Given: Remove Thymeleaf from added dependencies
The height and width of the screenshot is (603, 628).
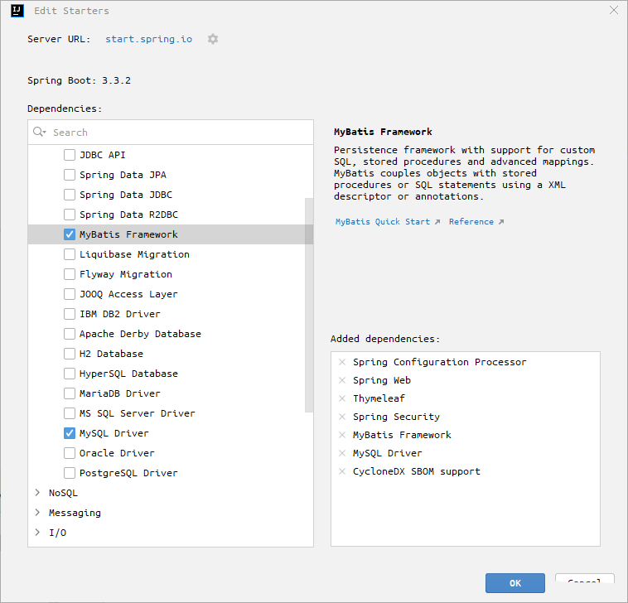Looking at the screenshot, I should 342,398.
